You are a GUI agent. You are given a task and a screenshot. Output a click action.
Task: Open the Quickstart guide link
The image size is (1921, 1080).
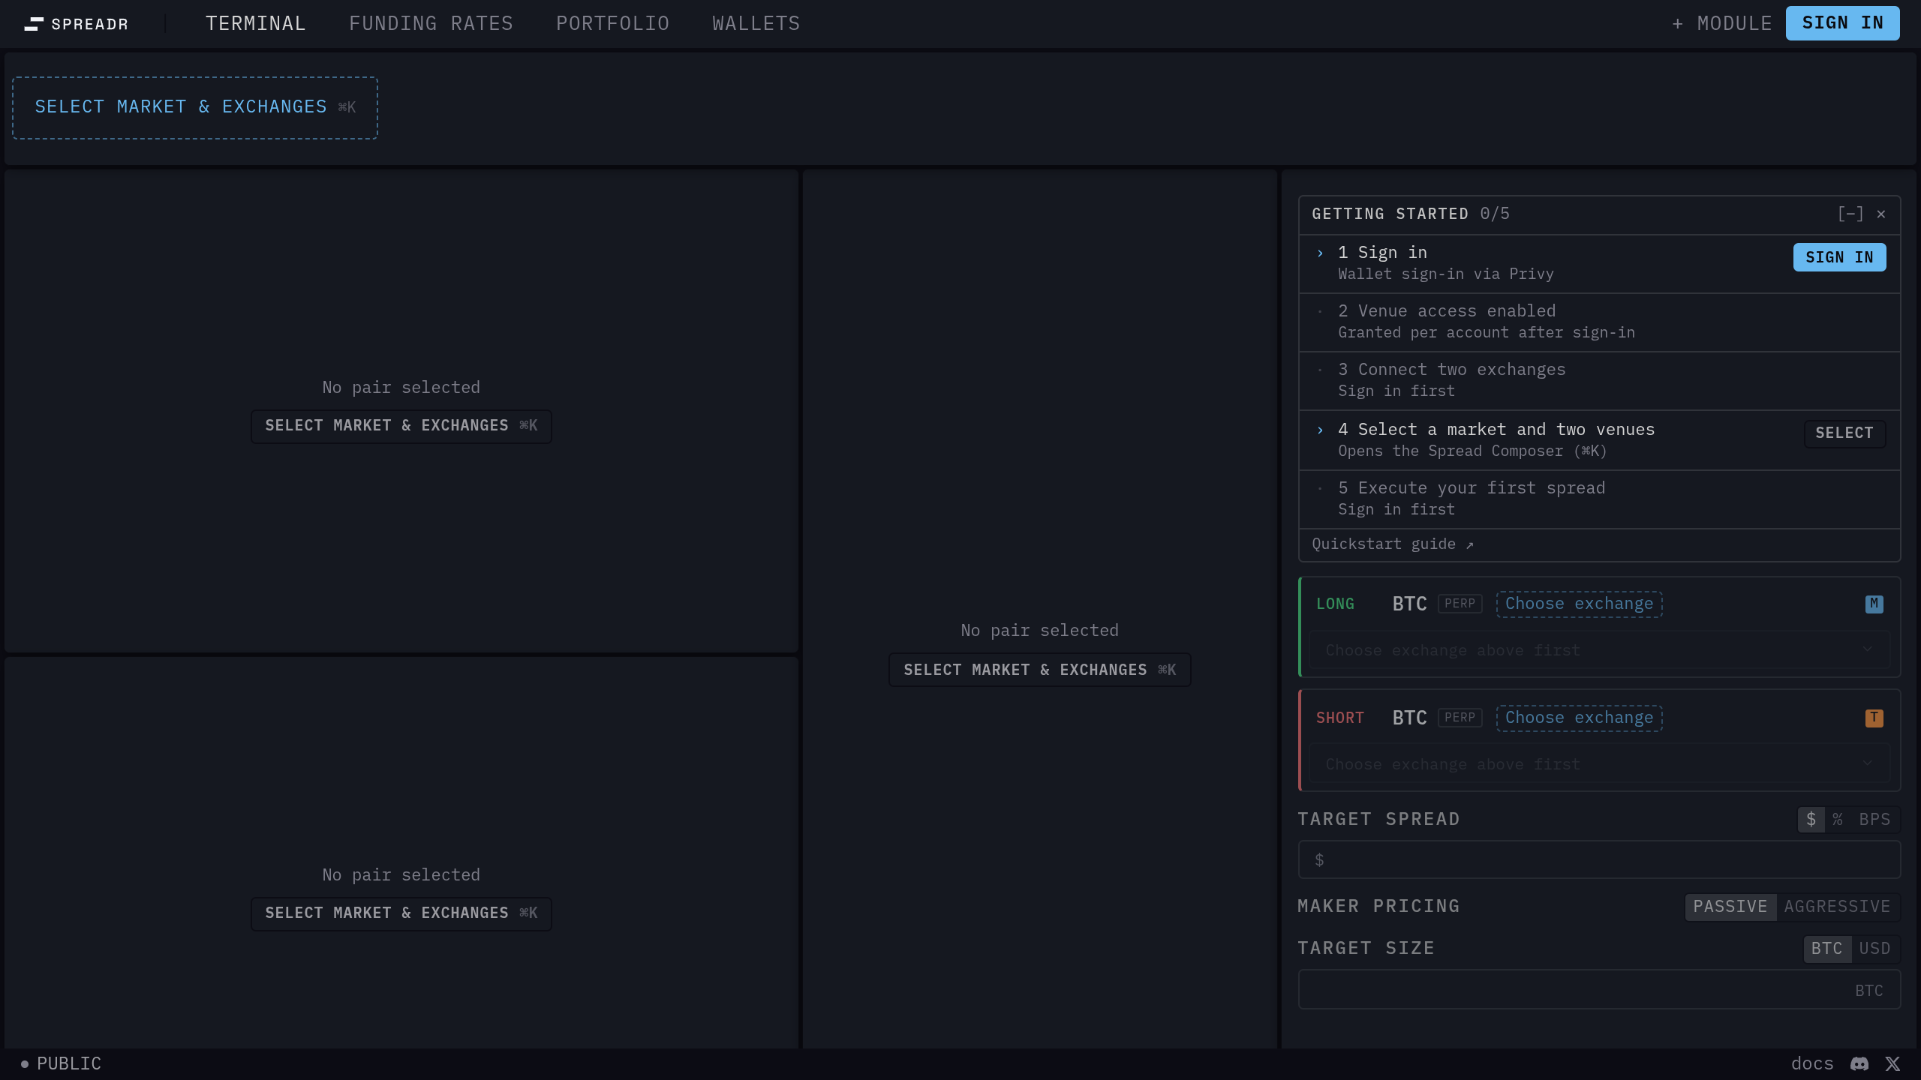coord(1393,544)
